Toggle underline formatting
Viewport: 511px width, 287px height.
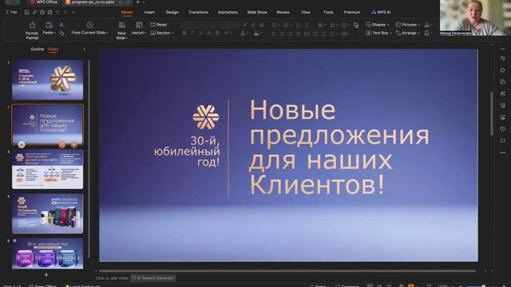[x=200, y=33]
